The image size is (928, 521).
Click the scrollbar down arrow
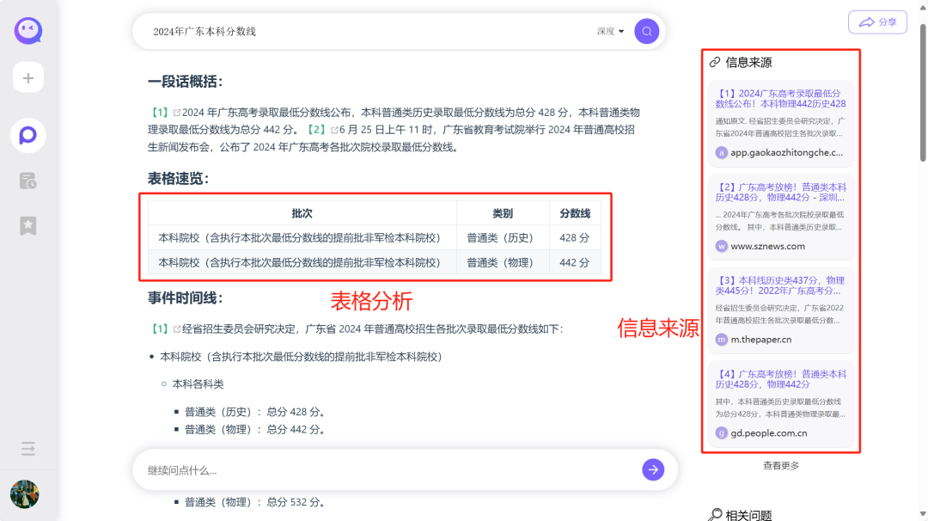[x=923, y=514]
